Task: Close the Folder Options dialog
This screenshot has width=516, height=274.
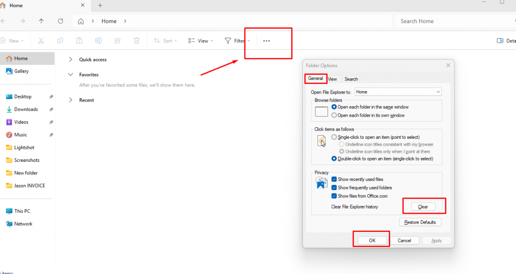Action: 448,65
